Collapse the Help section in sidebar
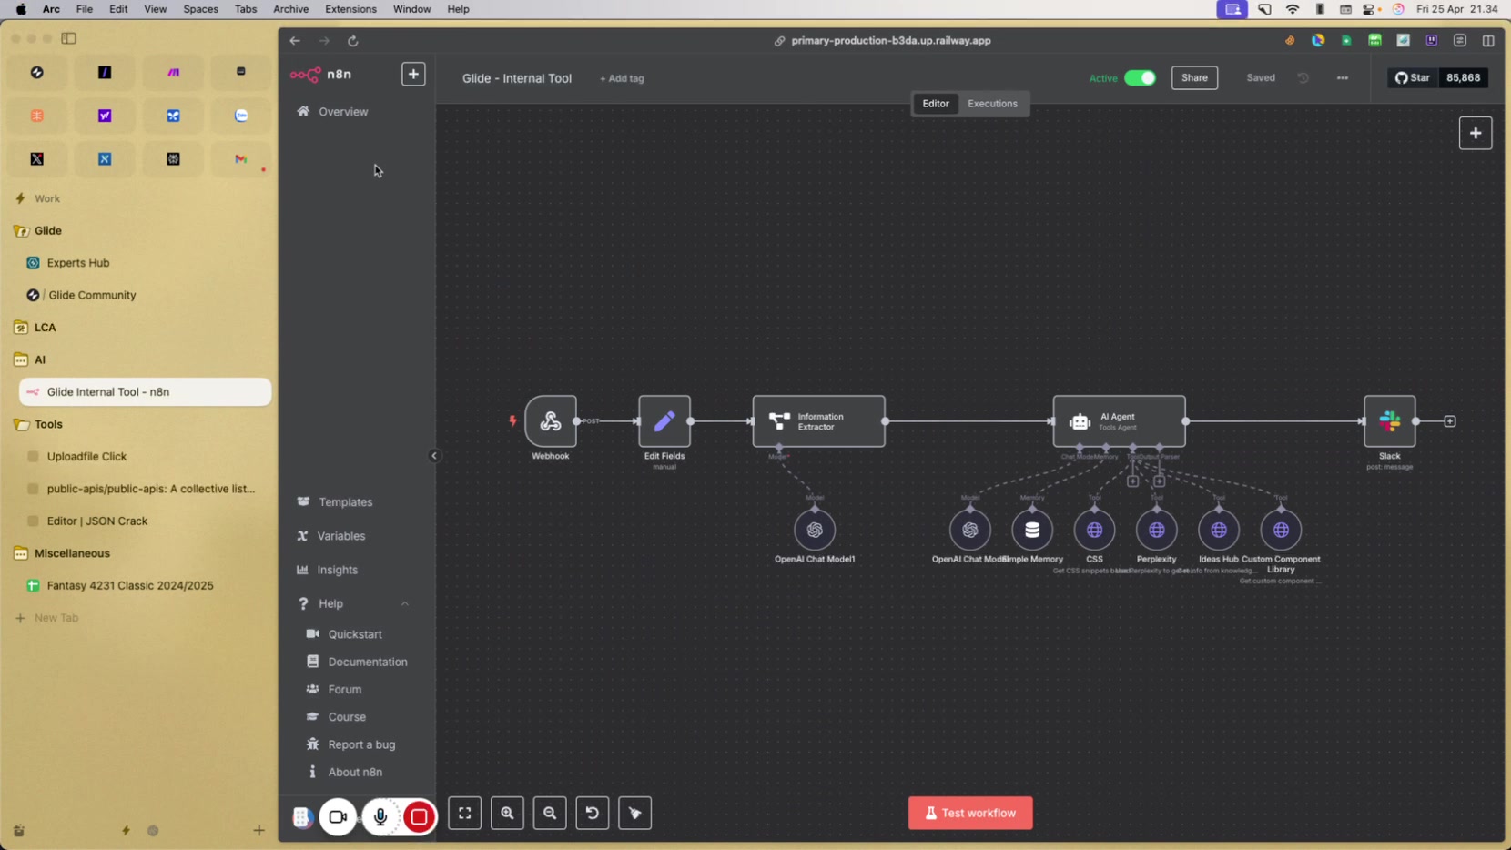 (x=405, y=603)
